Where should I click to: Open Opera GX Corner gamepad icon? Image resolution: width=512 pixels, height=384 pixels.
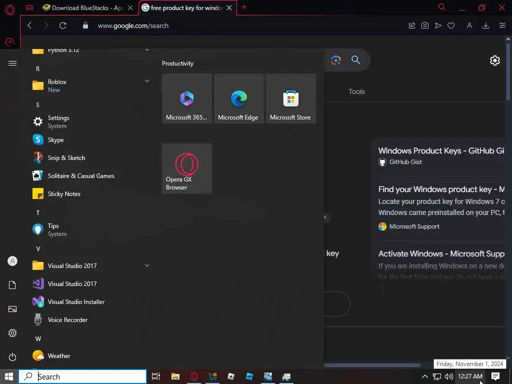[x=29, y=8]
